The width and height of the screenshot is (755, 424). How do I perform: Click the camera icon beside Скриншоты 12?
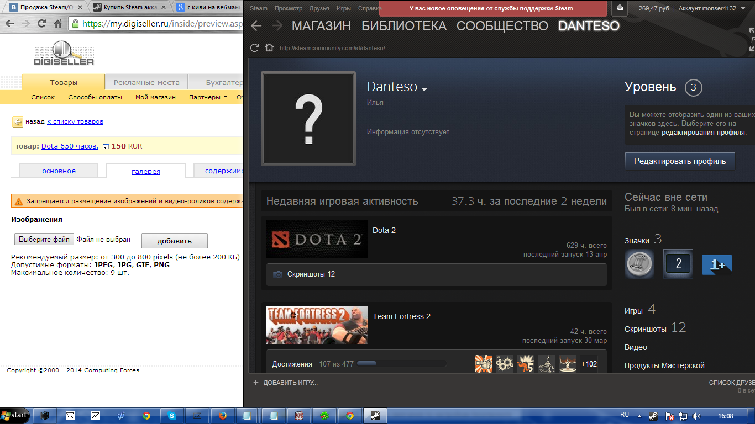pos(278,274)
